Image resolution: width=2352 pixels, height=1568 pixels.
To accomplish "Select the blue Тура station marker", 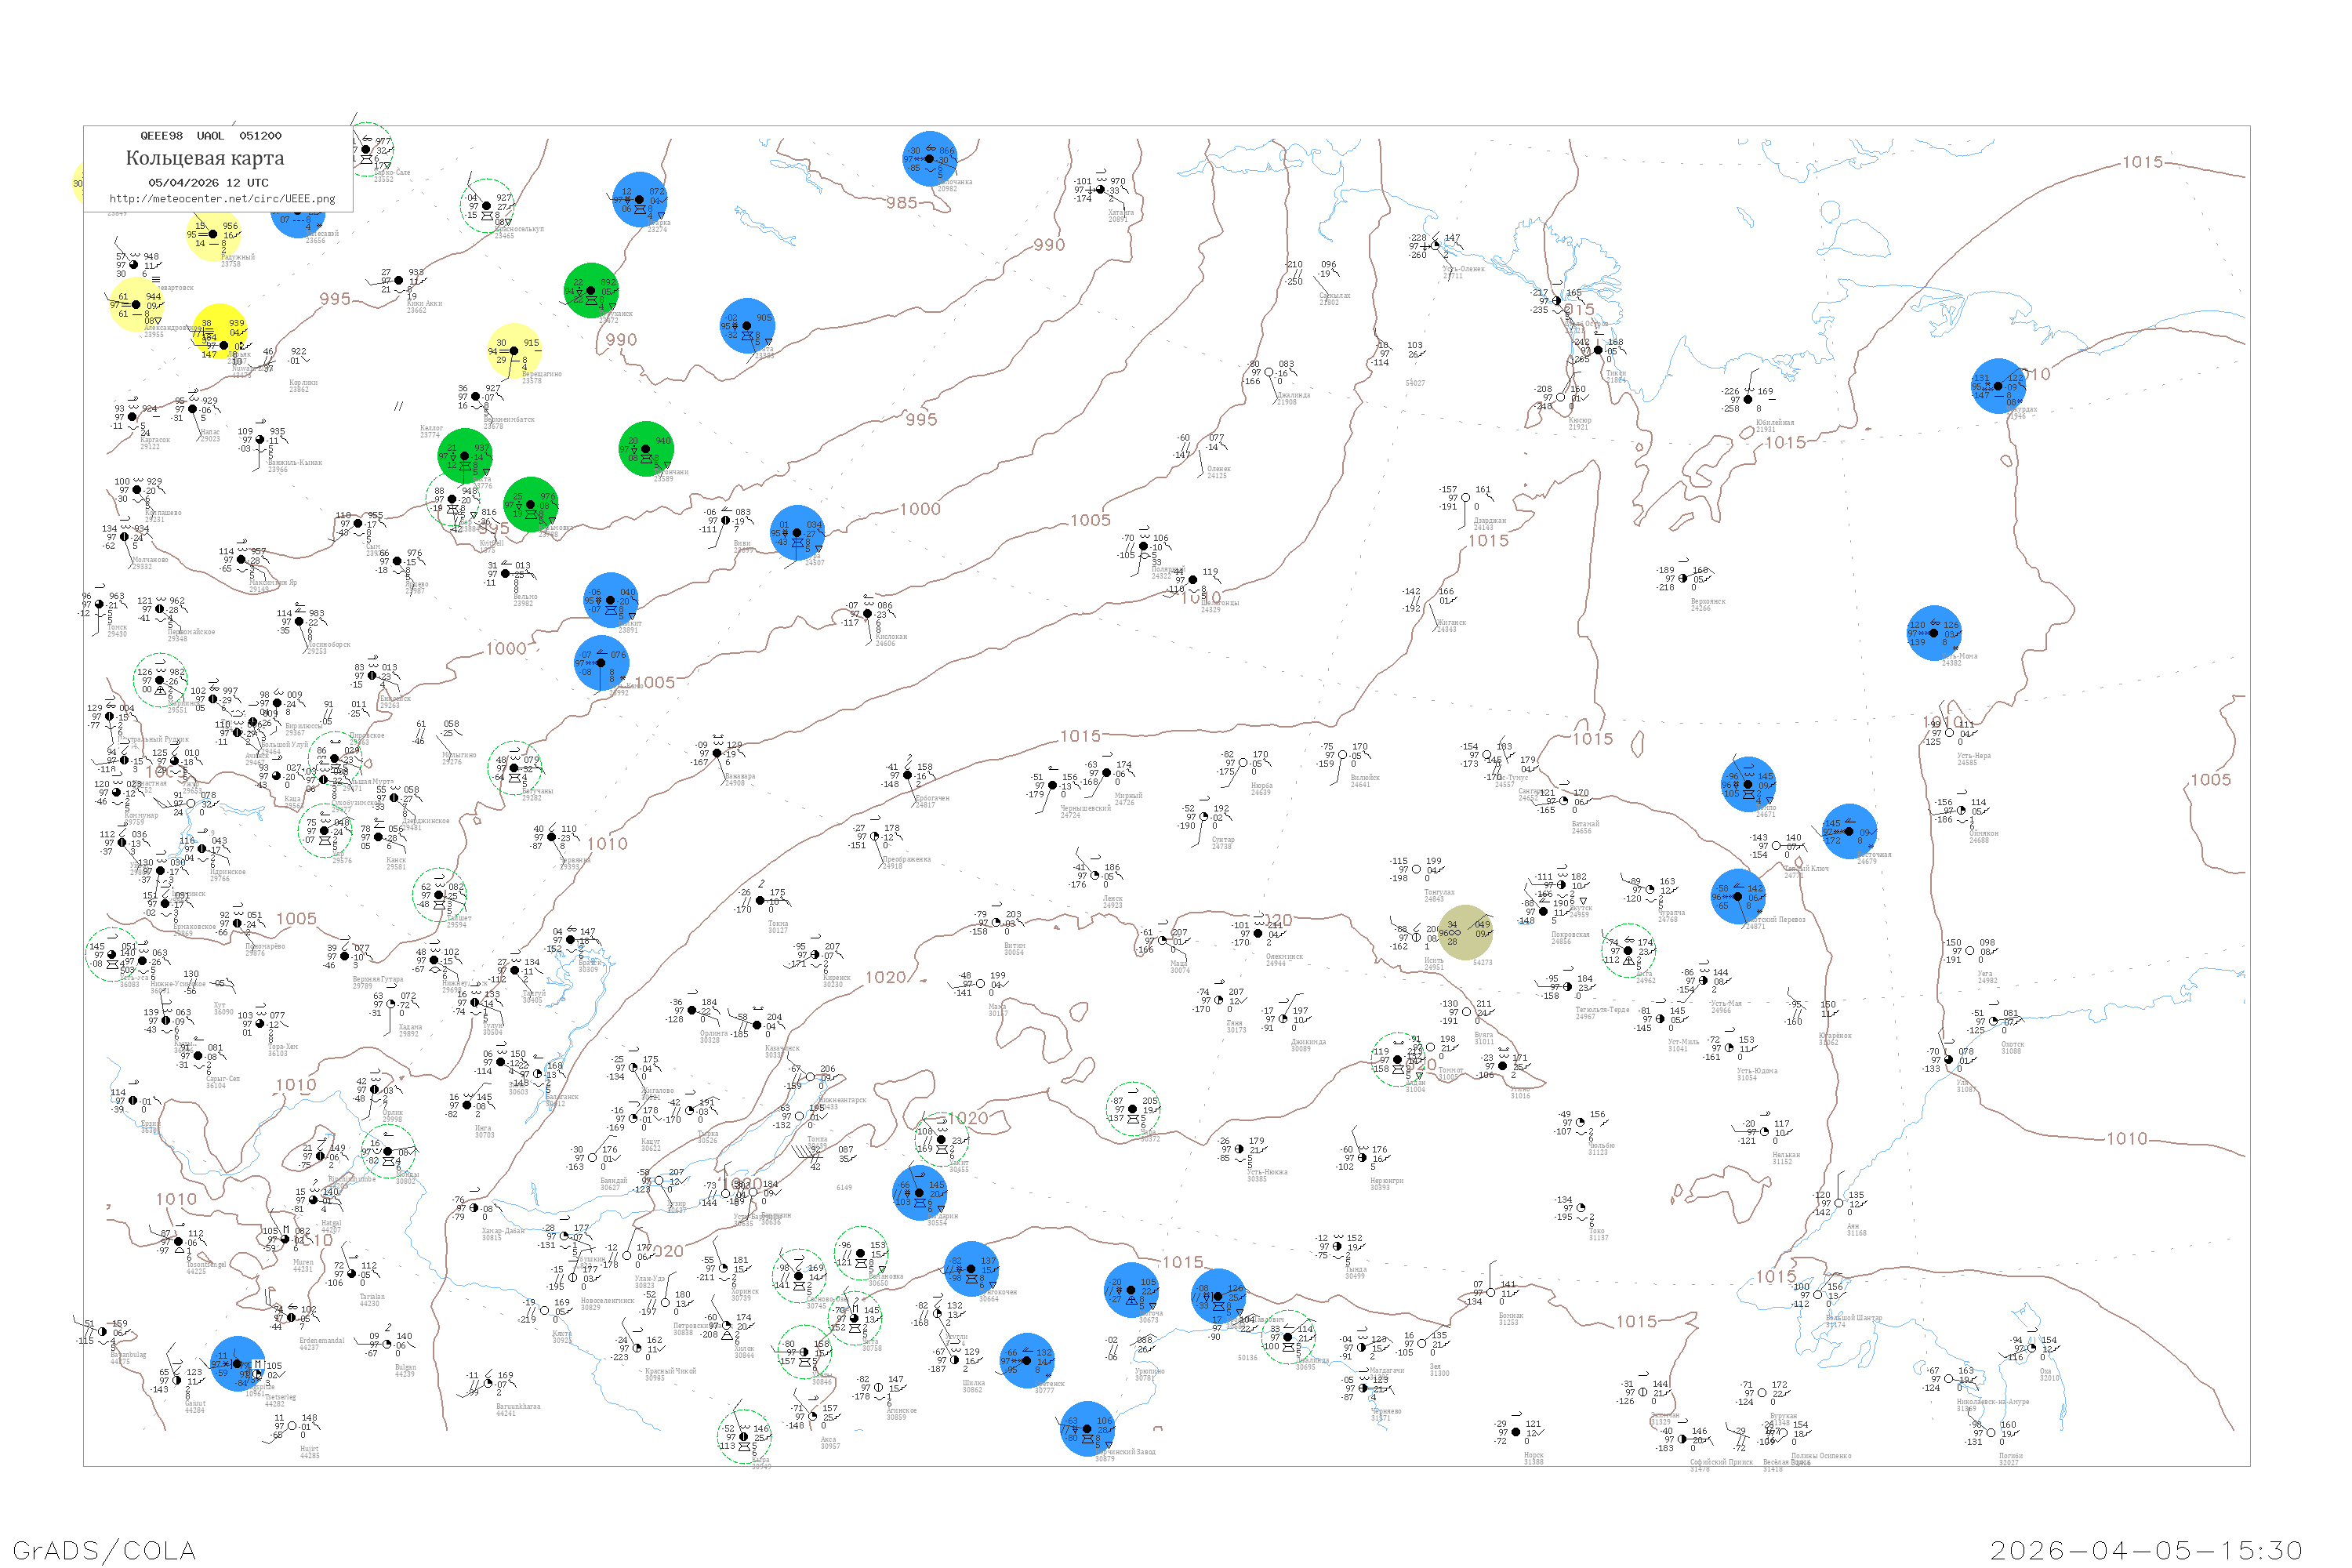I will tap(798, 533).
